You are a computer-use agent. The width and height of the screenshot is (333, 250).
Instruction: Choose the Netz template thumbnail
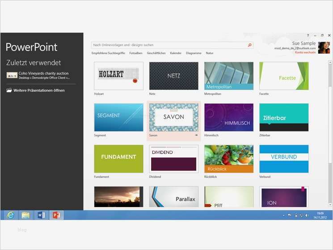[174, 76]
